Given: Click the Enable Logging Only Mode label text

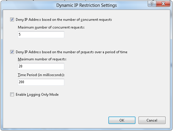Looking at the screenshot, I should (x=37, y=95).
